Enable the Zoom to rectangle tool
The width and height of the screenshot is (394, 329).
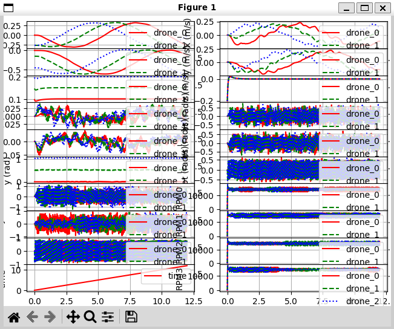[x=90, y=316]
